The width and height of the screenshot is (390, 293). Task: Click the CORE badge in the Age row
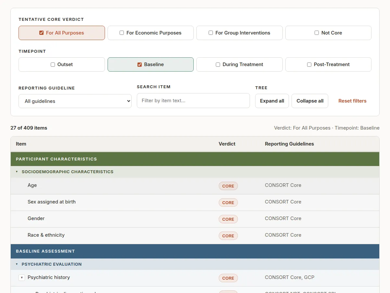coord(228,186)
